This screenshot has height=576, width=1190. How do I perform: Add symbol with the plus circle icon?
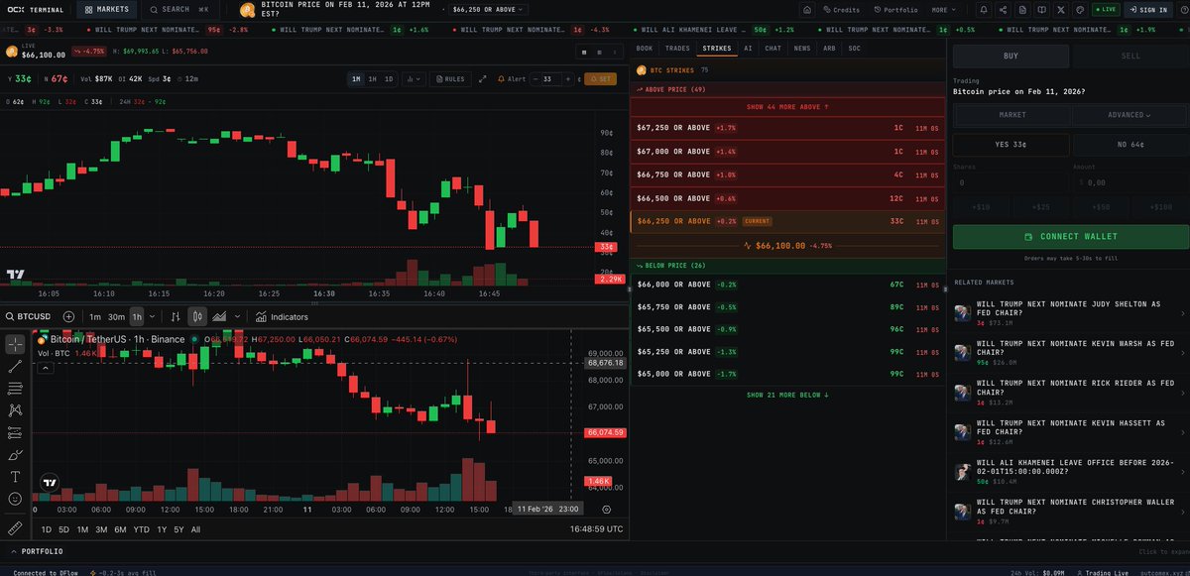(x=68, y=317)
